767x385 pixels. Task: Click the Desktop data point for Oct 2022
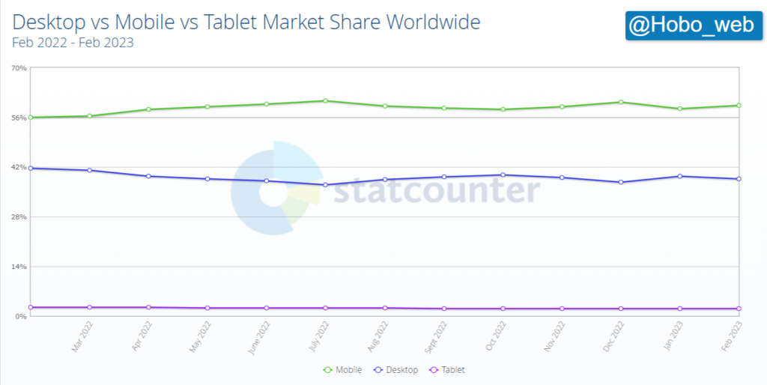tap(503, 175)
